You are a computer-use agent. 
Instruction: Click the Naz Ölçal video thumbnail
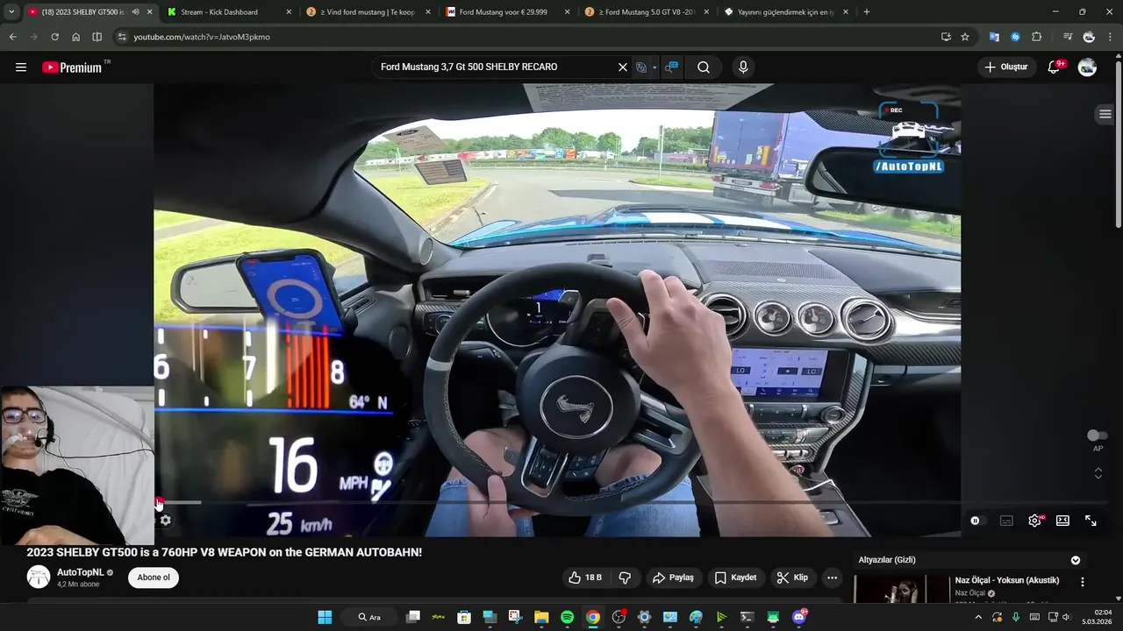pyautogui.click(x=901, y=589)
